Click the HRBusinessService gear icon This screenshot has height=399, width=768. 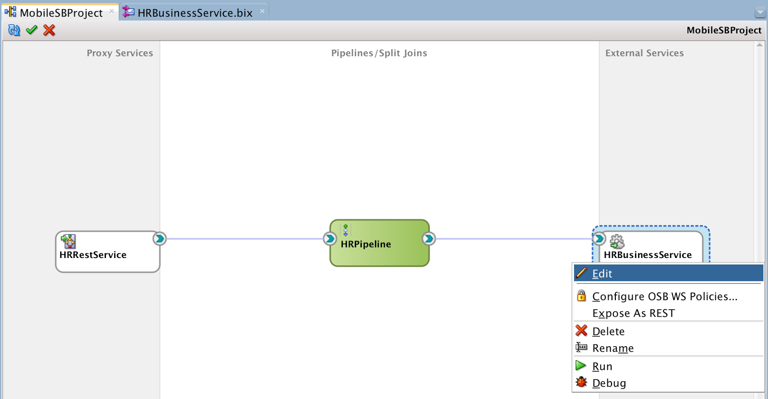[x=617, y=242]
